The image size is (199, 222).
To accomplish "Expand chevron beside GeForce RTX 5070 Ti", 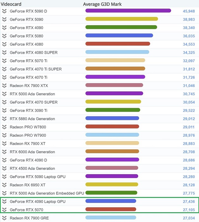I will (x=4, y=61).
